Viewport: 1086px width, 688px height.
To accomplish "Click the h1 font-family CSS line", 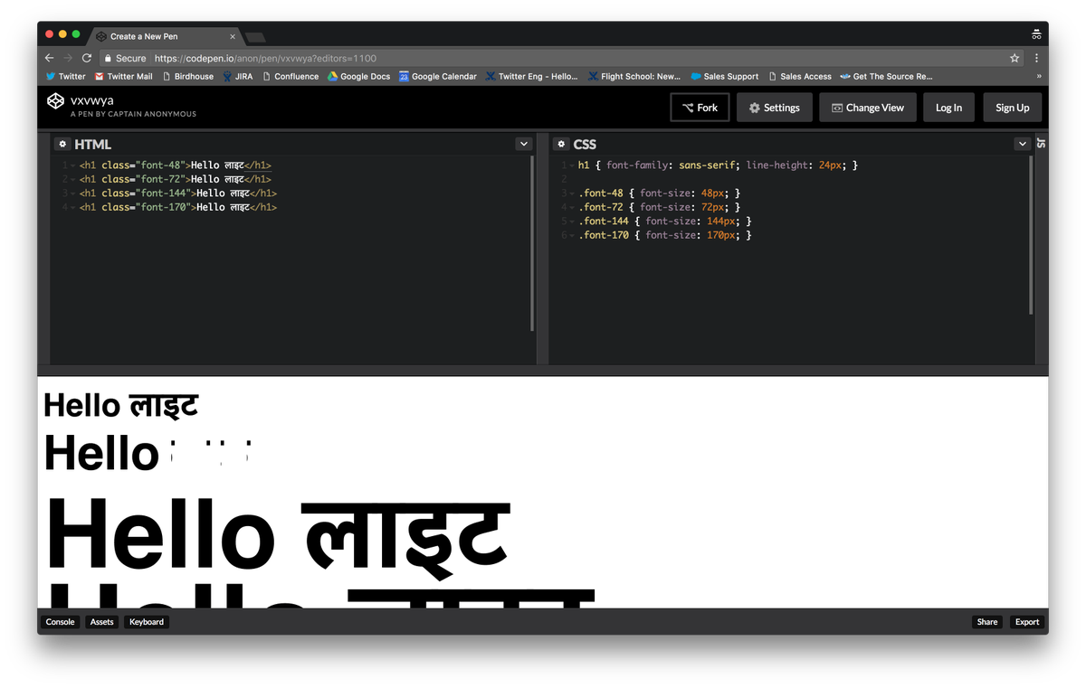I will (x=718, y=165).
